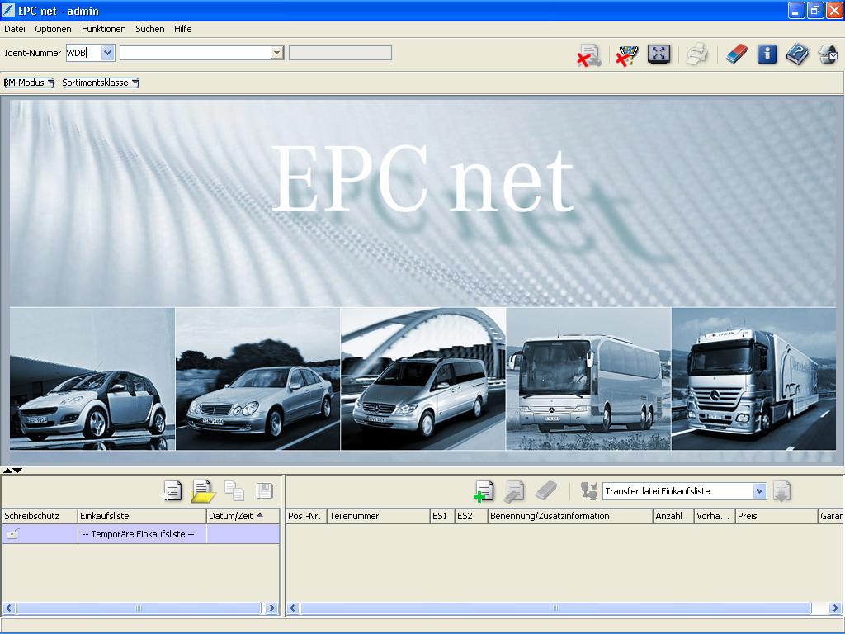The image size is (845, 634).
Task: Click the empty second Ident-Nummer input field
Action: pos(195,53)
